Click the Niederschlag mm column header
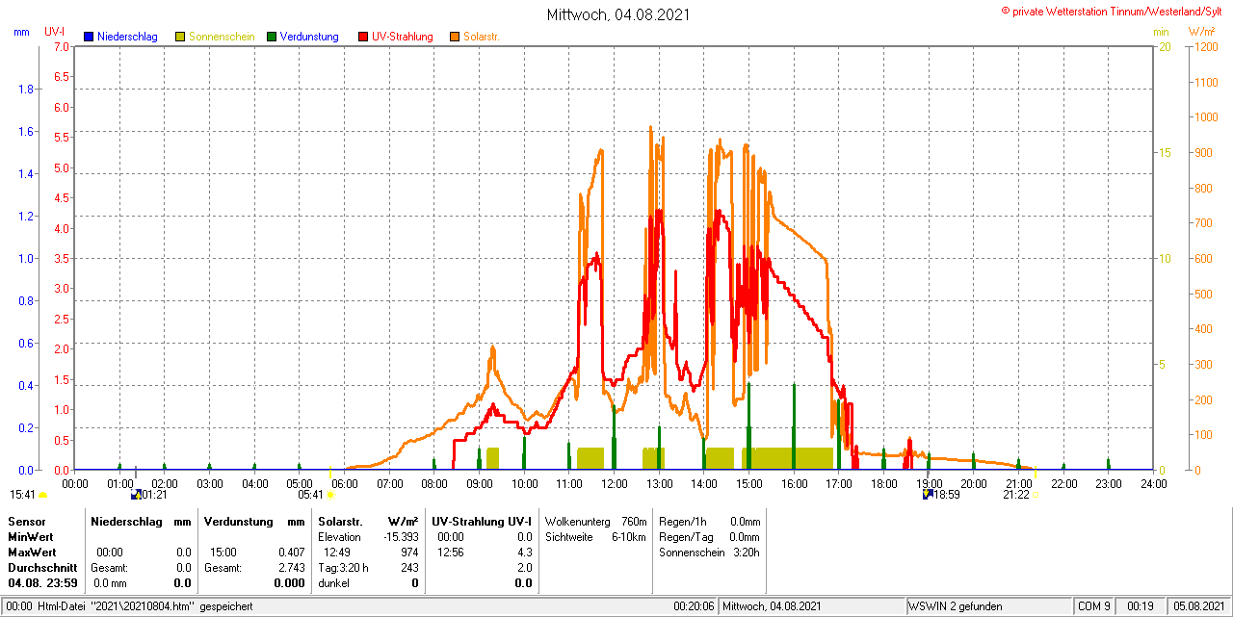This screenshot has height=617, width=1233. pos(142,521)
